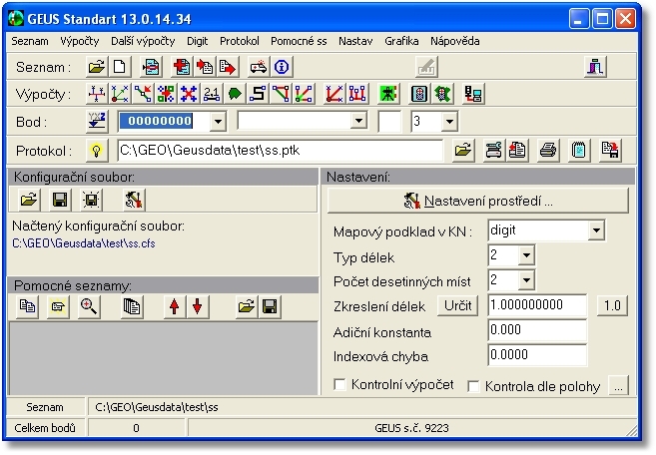The width and height of the screenshot is (656, 455).
Task: Expand the empty wide dropdown in Bod row
Action: pyautogui.click(x=358, y=121)
